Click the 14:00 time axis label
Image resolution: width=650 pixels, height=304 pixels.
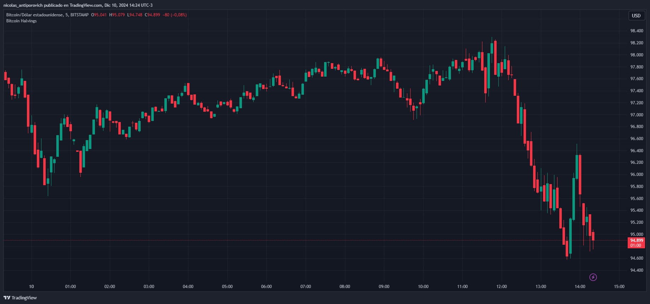pos(580,287)
